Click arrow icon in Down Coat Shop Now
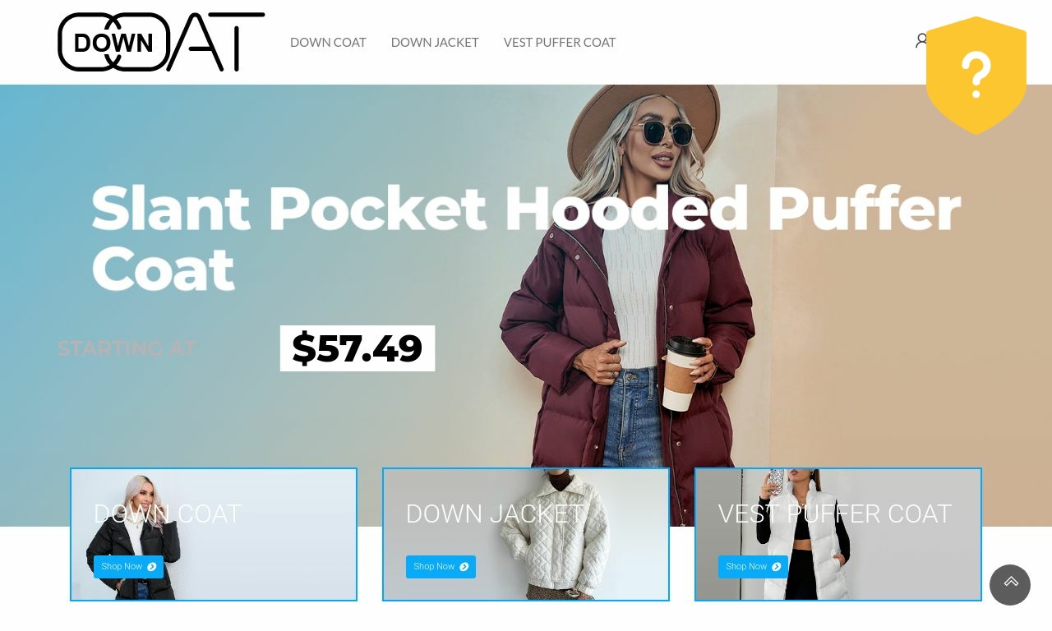This screenshot has height=631, width=1052. coord(151,567)
